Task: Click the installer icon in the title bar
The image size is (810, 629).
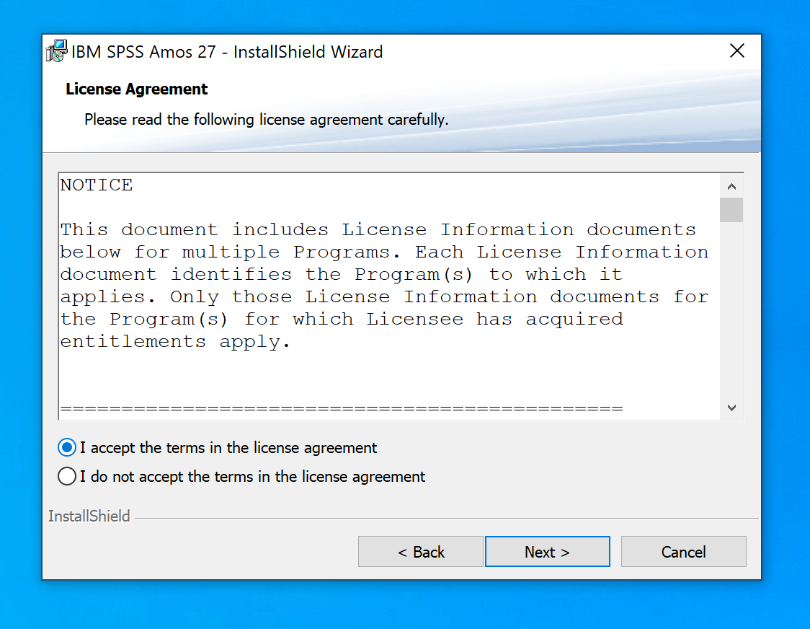Action: (x=56, y=51)
